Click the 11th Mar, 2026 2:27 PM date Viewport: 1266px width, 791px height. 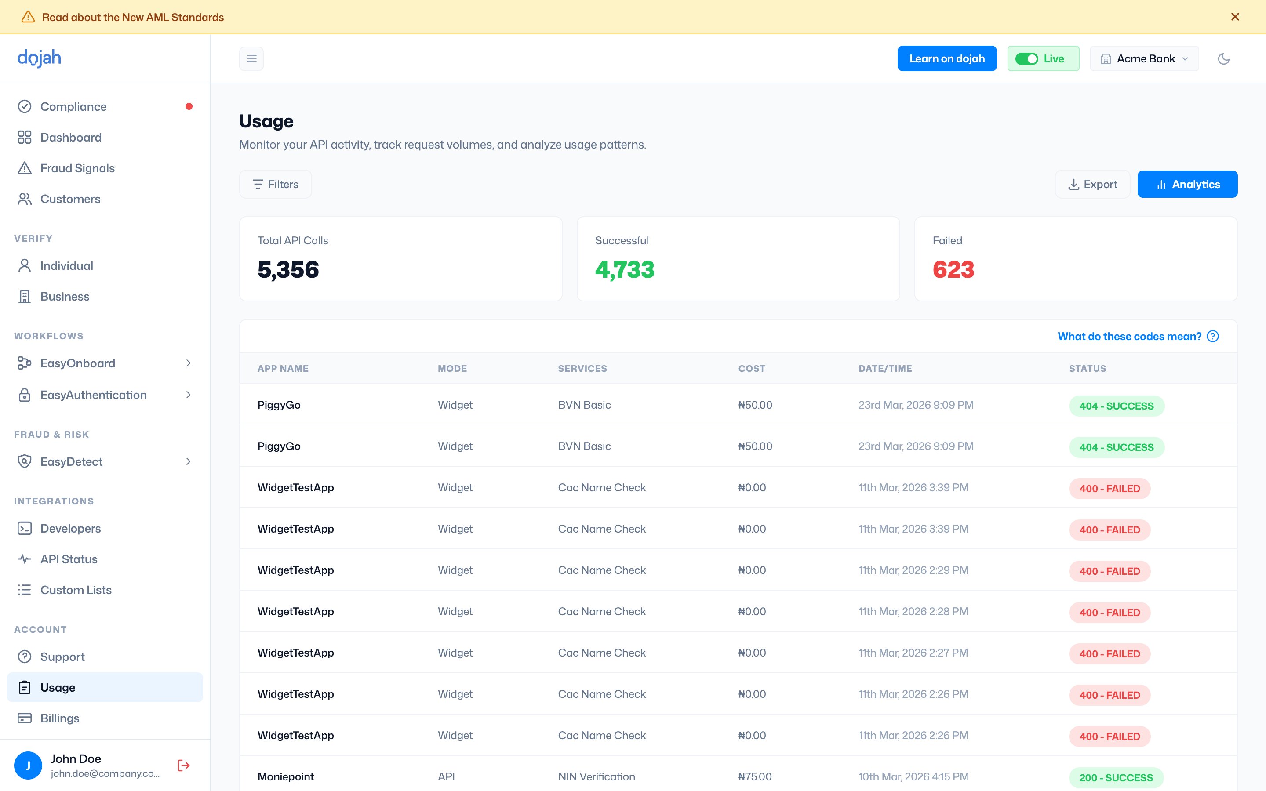[913, 653]
